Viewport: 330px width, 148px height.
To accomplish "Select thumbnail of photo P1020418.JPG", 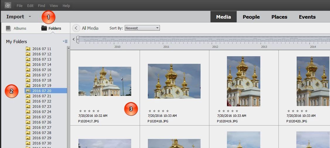I will [x=174, y=81].
